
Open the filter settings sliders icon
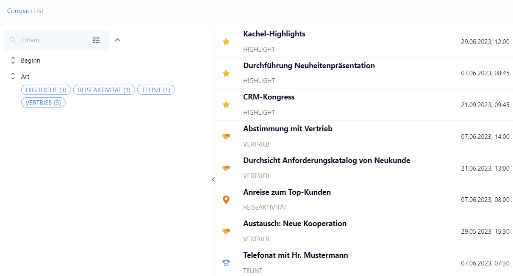[96, 40]
